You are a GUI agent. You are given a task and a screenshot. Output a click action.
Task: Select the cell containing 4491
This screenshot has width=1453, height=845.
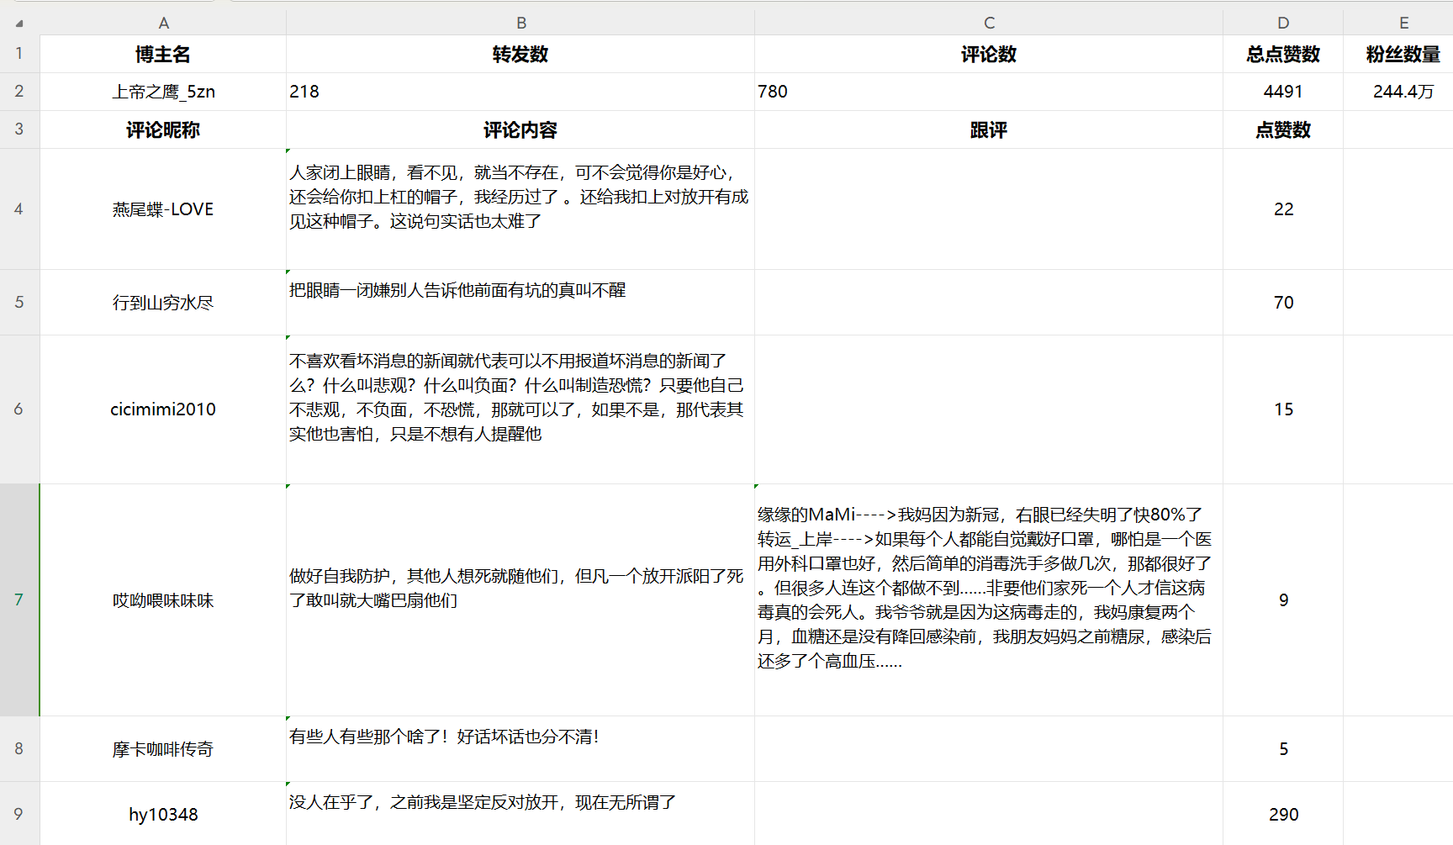(x=1283, y=92)
